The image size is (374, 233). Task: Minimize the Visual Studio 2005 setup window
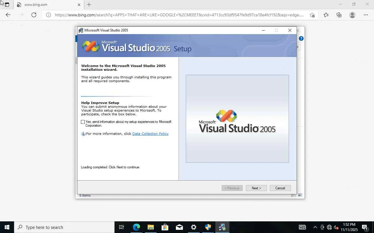click(x=263, y=30)
